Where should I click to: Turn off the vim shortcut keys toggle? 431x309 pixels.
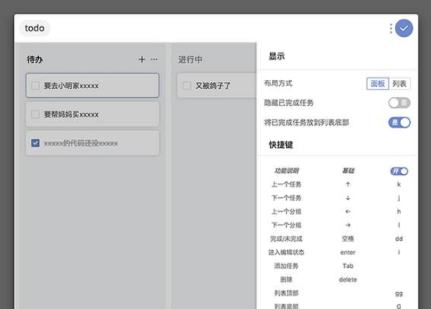pos(399,171)
